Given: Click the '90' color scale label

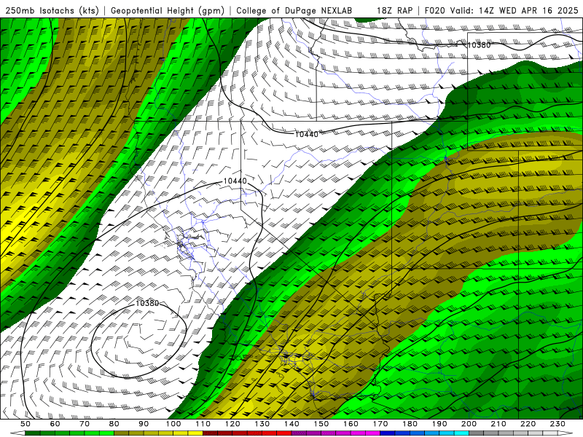Looking at the screenshot, I should pyautogui.click(x=144, y=424).
